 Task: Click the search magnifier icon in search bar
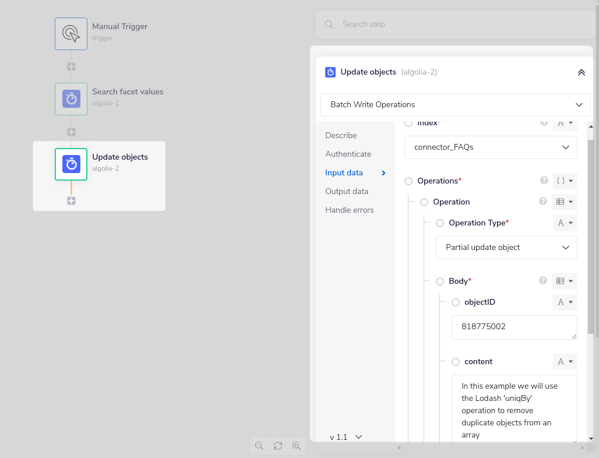[329, 24]
